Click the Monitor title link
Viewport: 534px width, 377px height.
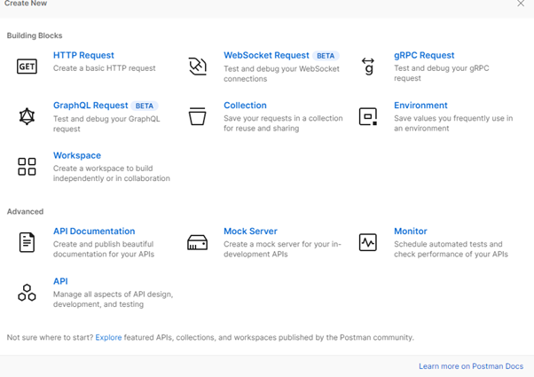tap(411, 232)
